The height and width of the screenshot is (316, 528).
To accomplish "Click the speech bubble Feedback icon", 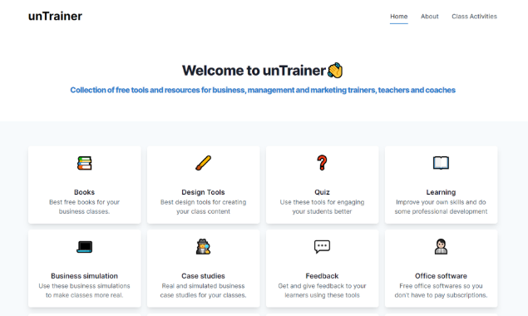I will pyautogui.click(x=322, y=247).
